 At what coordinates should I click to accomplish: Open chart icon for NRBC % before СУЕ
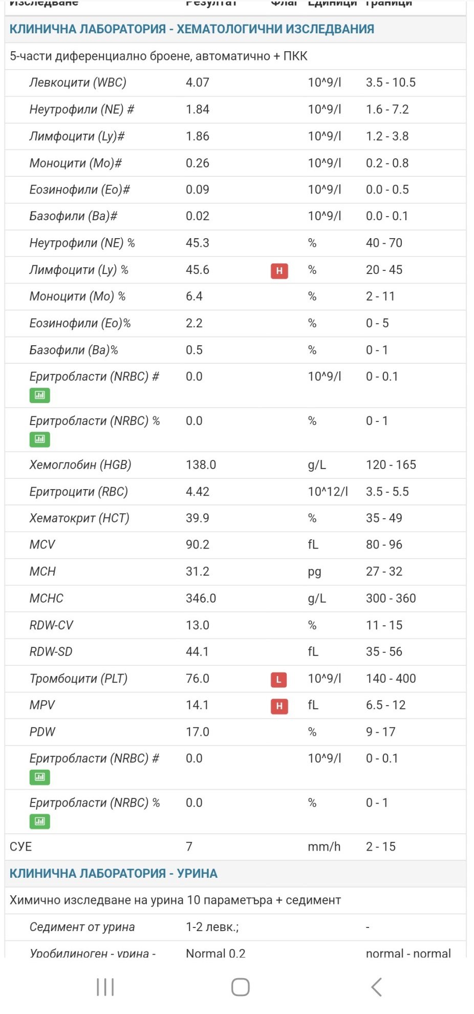click(x=39, y=821)
